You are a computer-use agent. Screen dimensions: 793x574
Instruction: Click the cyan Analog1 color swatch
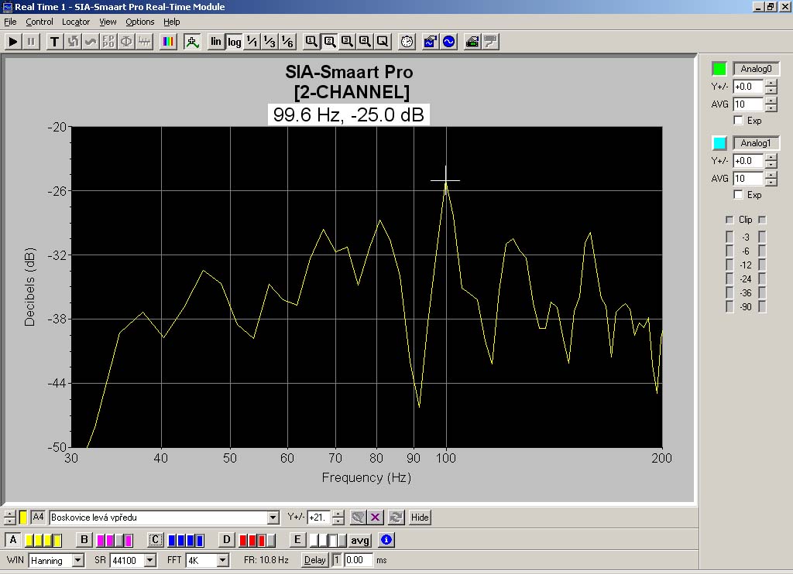pos(719,143)
